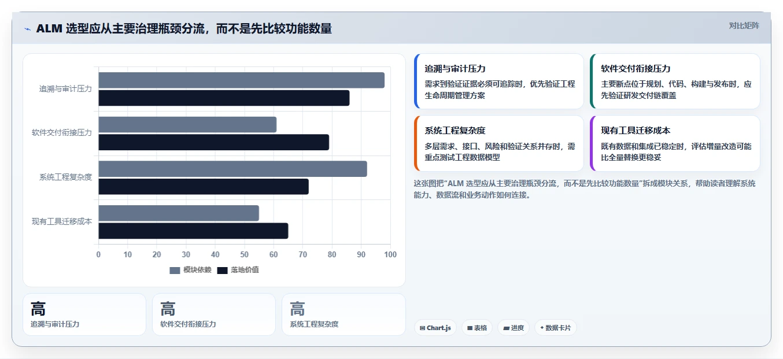The height and width of the screenshot is (359, 783).
Task: Select the 表格 tag chip
Action: click(x=477, y=328)
